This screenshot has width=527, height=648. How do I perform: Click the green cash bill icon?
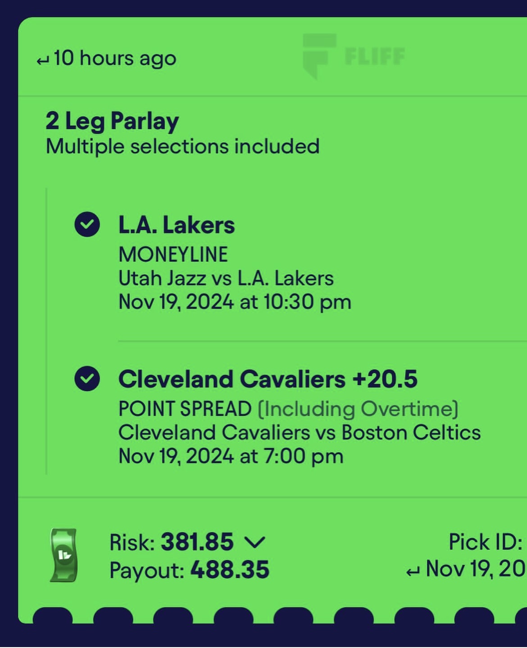pos(64,555)
